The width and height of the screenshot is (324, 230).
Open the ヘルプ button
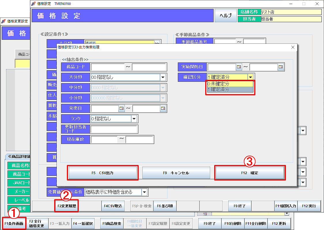[225, 16]
